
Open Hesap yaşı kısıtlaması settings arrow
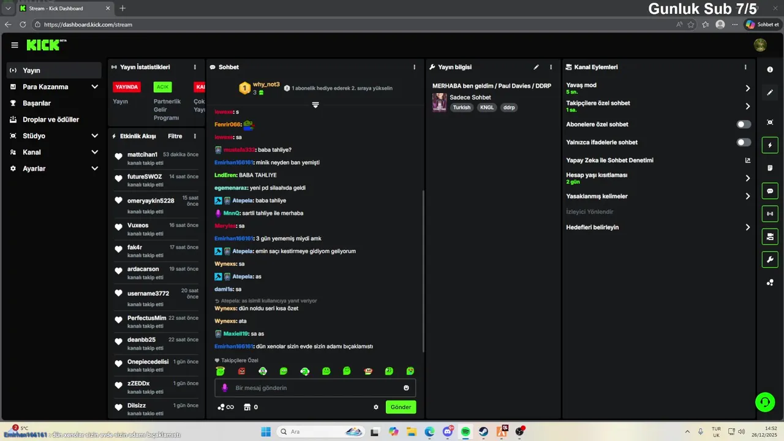(x=747, y=178)
